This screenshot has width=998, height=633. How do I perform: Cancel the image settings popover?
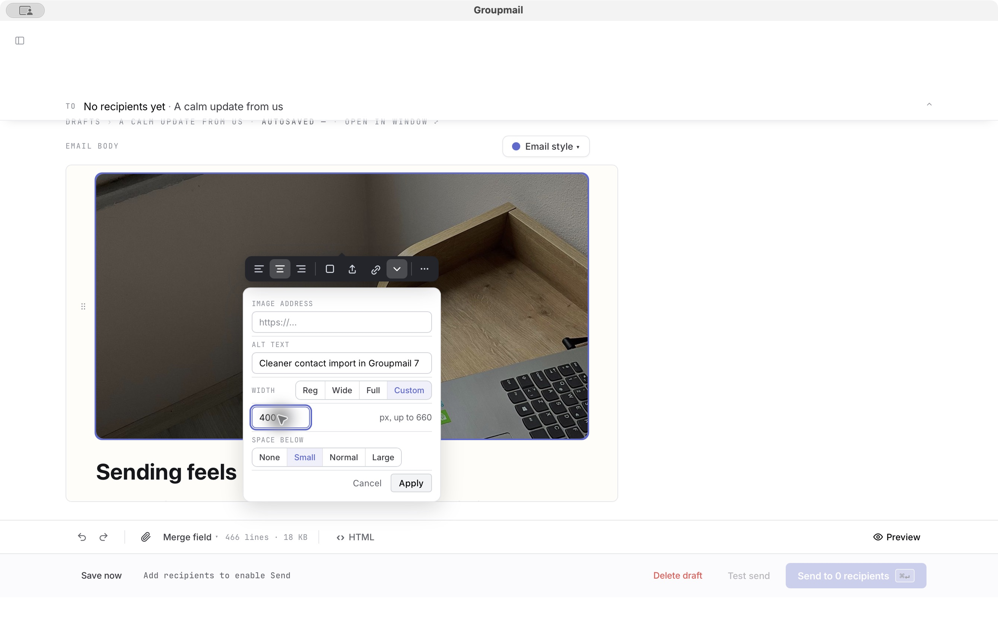367,483
